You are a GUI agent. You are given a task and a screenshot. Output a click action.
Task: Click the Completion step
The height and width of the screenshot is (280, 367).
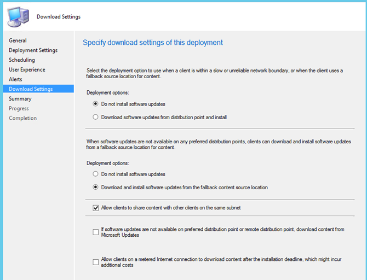click(22, 118)
